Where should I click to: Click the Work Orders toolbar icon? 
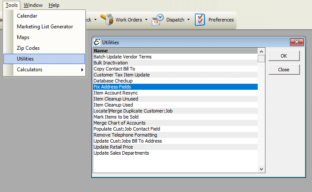tap(107, 20)
